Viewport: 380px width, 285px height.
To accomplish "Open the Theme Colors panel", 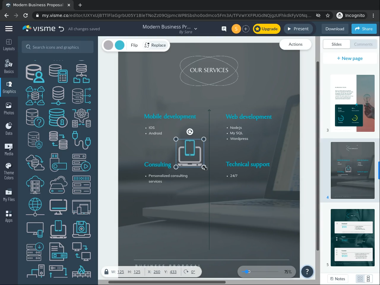I will point(9,171).
